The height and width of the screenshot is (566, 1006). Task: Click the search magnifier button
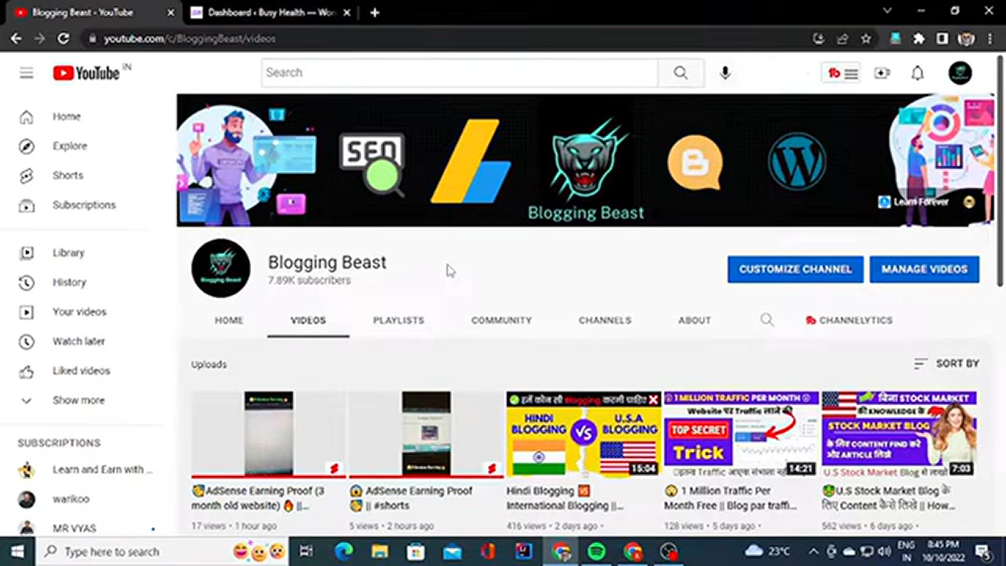(681, 73)
